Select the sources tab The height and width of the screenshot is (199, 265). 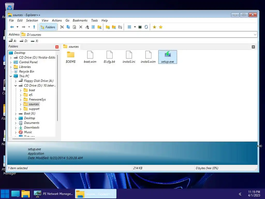coord(71,47)
